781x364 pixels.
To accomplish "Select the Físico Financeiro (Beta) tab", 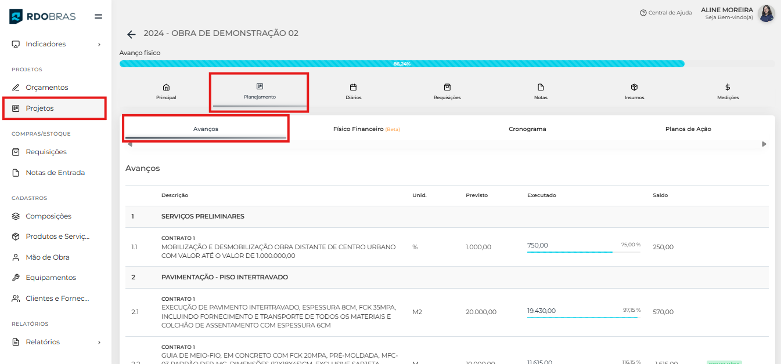I will (x=366, y=129).
